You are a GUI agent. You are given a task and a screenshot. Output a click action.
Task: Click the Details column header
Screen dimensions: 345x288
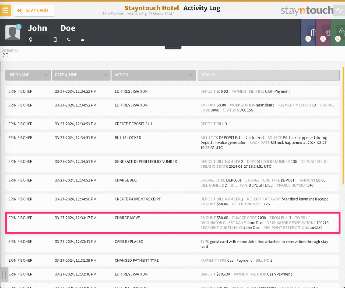268,75
